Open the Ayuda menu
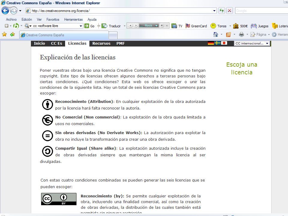The height and width of the screenshot is (216, 288). pos(92,19)
